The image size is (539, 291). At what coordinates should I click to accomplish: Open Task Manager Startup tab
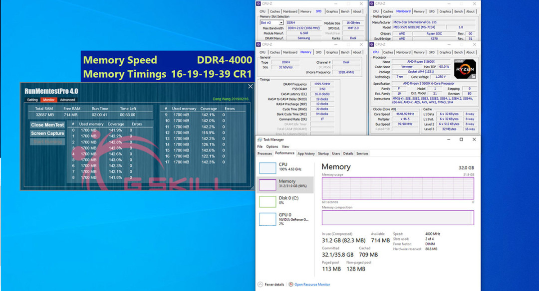click(323, 154)
